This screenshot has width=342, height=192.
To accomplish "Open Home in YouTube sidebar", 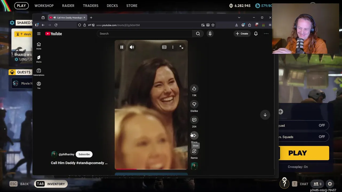I will coord(39,46).
